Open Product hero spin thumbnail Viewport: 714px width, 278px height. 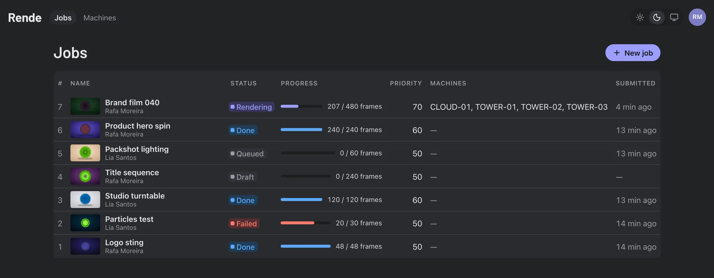(85, 130)
